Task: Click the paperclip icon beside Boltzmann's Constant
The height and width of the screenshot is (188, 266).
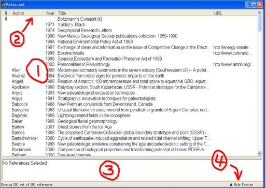Action: click(6, 19)
